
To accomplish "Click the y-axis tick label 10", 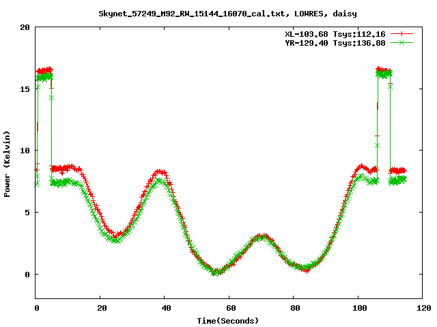I will pyautogui.click(x=25, y=151).
